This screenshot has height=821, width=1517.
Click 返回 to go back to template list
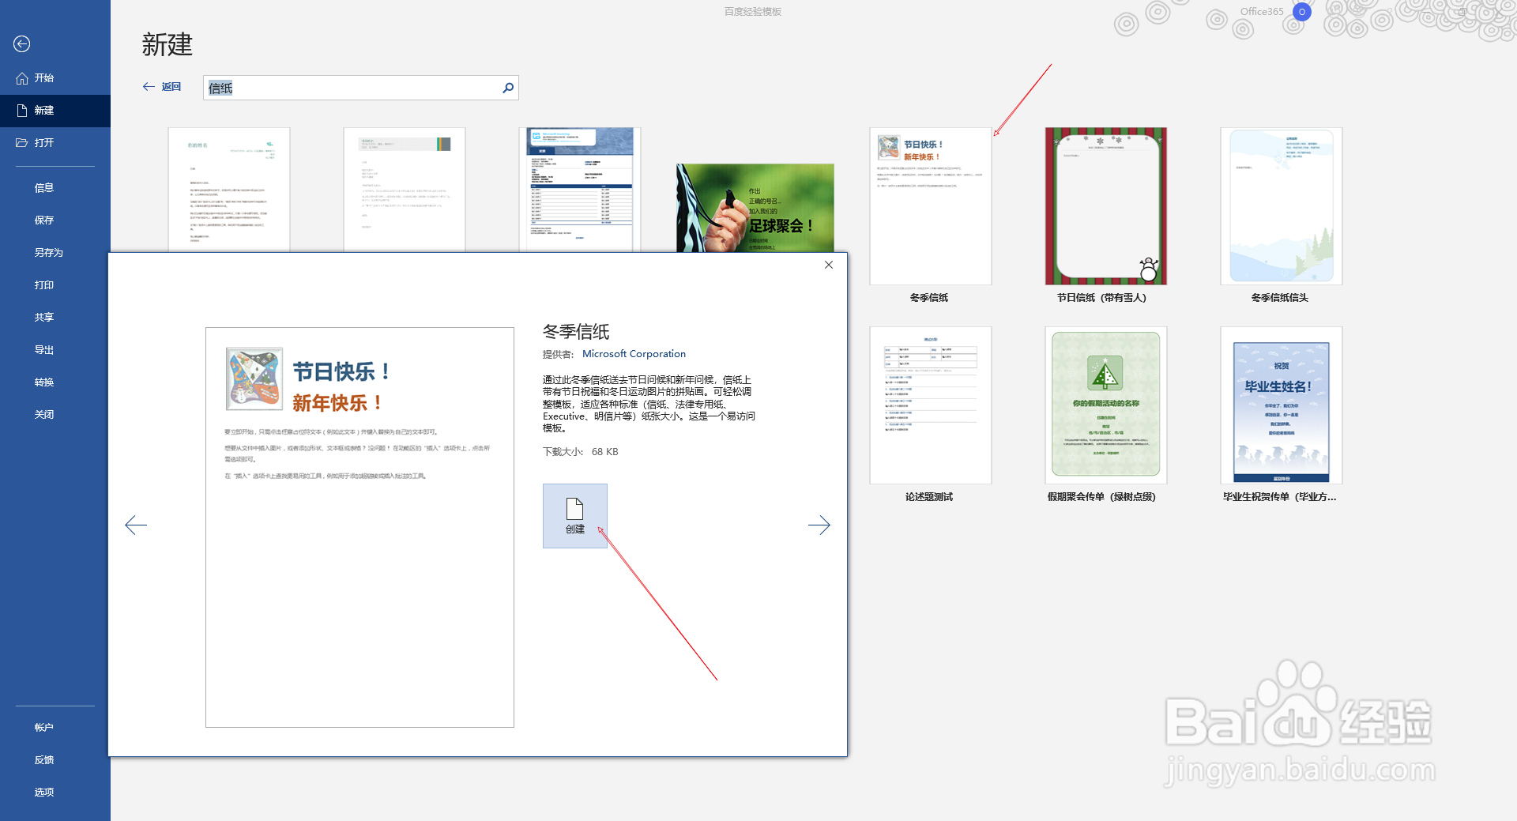(162, 87)
